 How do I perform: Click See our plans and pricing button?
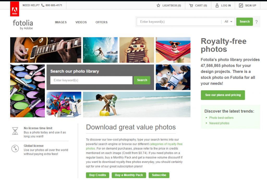point(223,95)
